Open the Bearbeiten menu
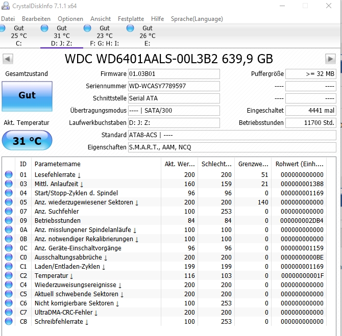Viewport: 342px width, 336px height. (36, 19)
